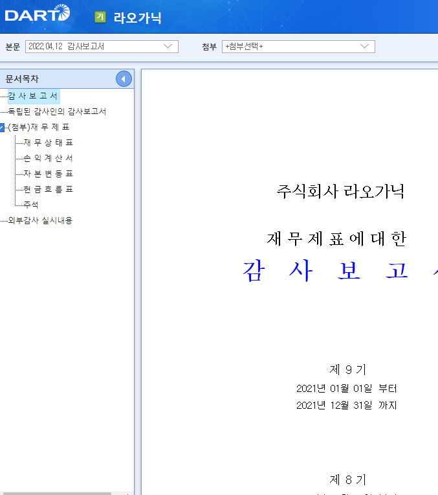Click the 제 9 기 text
This screenshot has height=495, width=438.
(348, 369)
